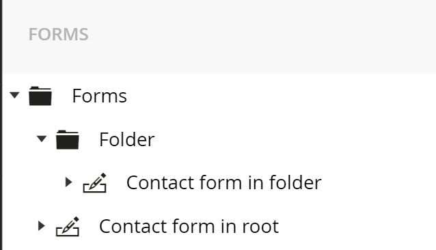Click the pencil icon of Contact form in root
This screenshot has height=250, width=436.
pos(68,226)
